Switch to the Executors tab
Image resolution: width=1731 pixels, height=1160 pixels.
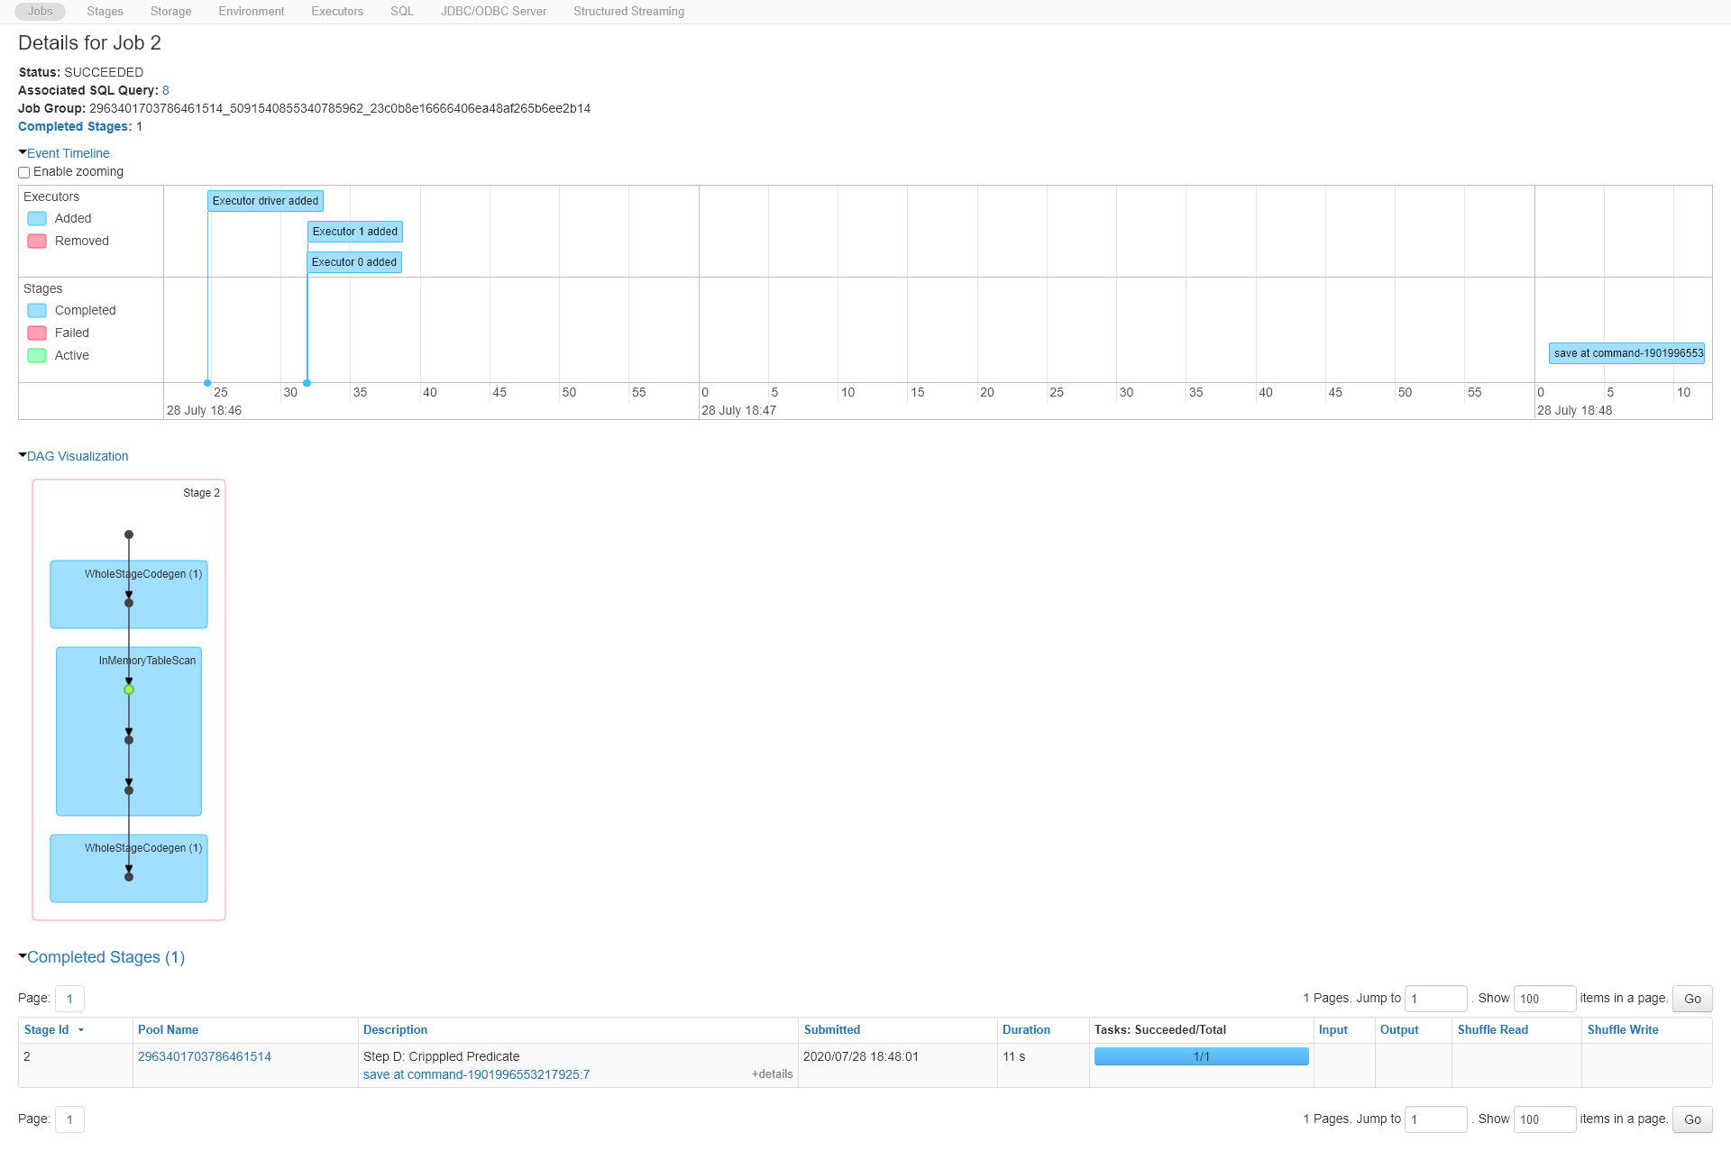(336, 12)
